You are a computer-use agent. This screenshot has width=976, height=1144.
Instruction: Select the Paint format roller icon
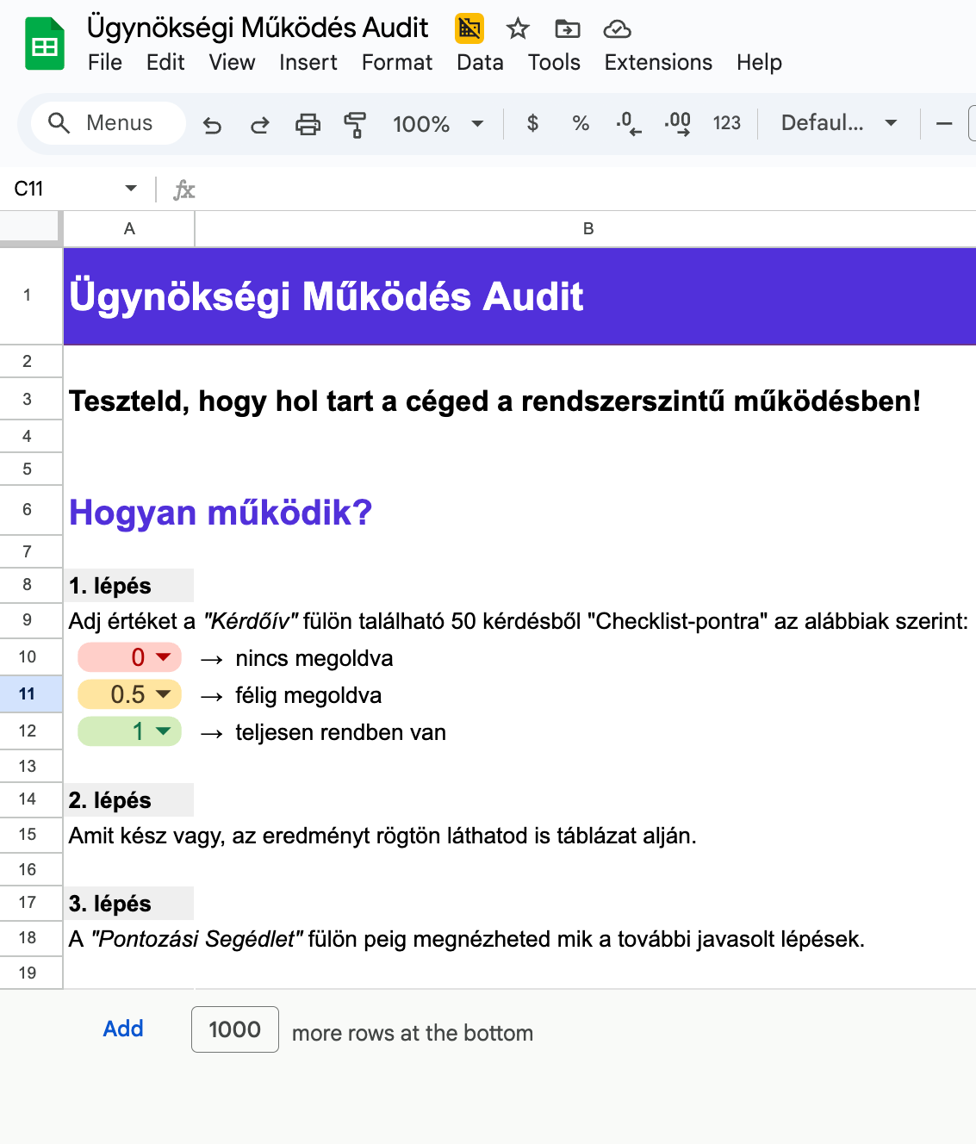point(355,125)
